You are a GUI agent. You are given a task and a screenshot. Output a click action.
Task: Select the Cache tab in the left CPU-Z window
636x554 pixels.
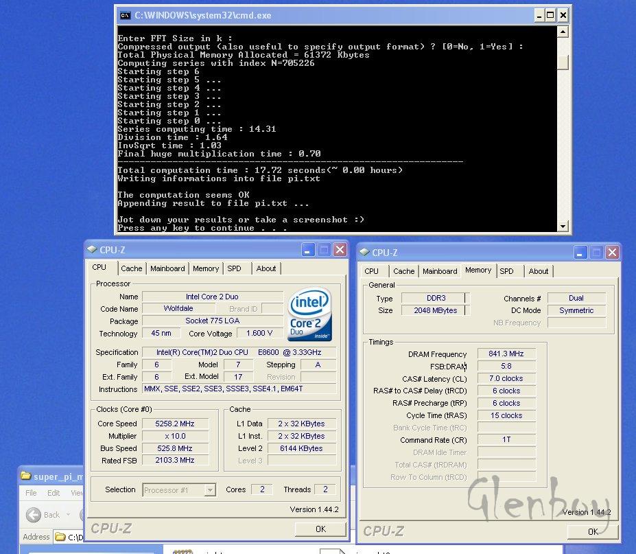(x=132, y=268)
